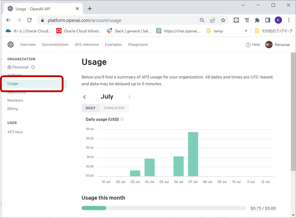Open the browser side panel icon
Screen dimensions: 296x218
268,20
